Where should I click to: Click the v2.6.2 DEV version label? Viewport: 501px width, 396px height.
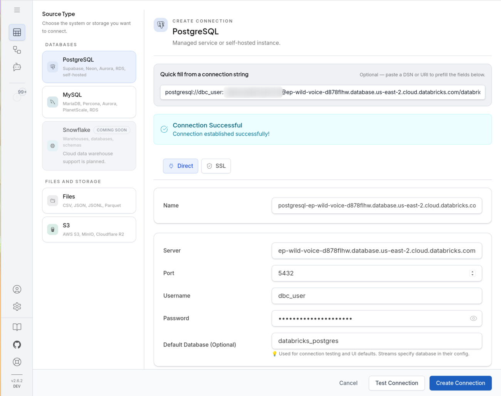pos(17,383)
